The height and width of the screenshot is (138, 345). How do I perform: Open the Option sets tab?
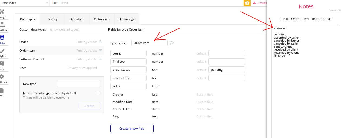(102, 19)
